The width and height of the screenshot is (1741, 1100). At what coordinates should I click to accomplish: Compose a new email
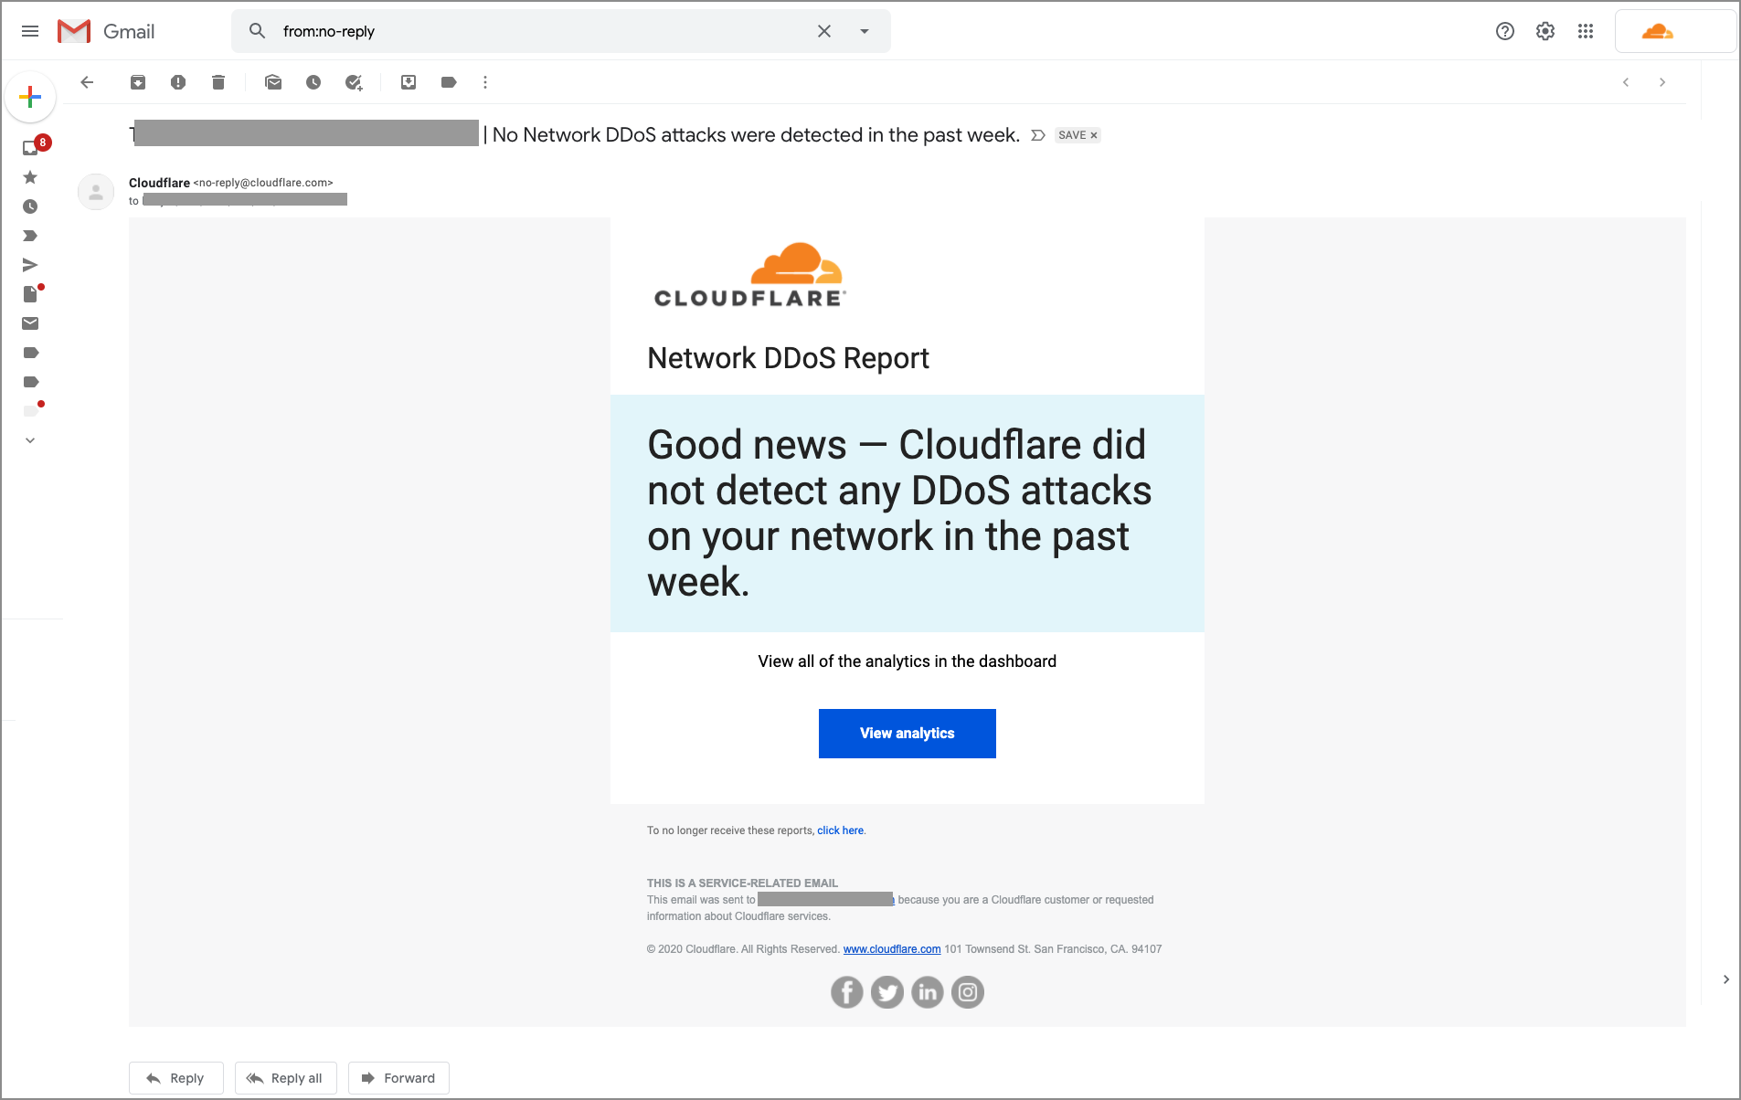click(x=30, y=97)
